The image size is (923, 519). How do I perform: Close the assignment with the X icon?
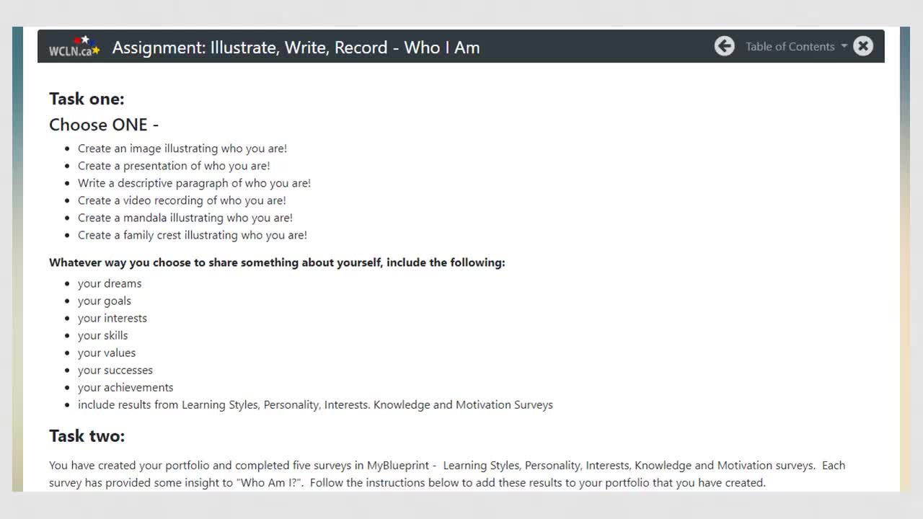click(x=862, y=46)
